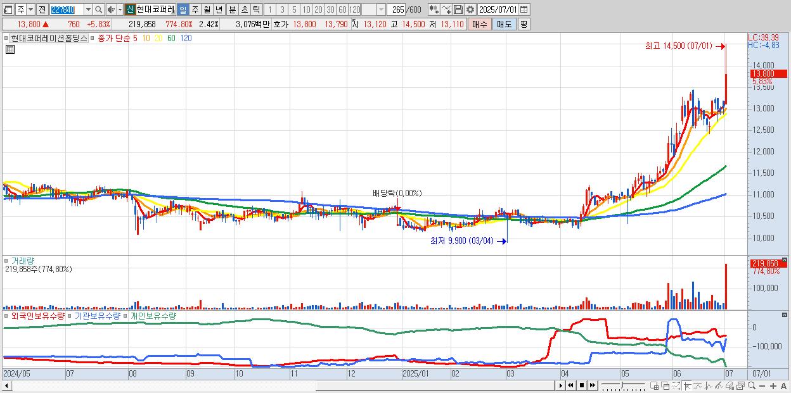Click the 현대코퍼레이션홀딩스 legend label
Screen dimensions: 791x393
49,38
